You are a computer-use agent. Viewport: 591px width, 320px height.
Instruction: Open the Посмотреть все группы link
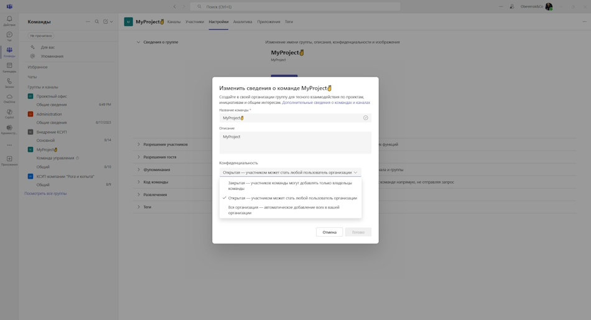[x=45, y=193]
